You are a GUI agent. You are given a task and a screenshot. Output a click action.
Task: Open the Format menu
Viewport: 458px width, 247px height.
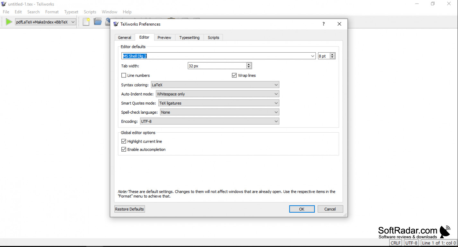pos(52,12)
